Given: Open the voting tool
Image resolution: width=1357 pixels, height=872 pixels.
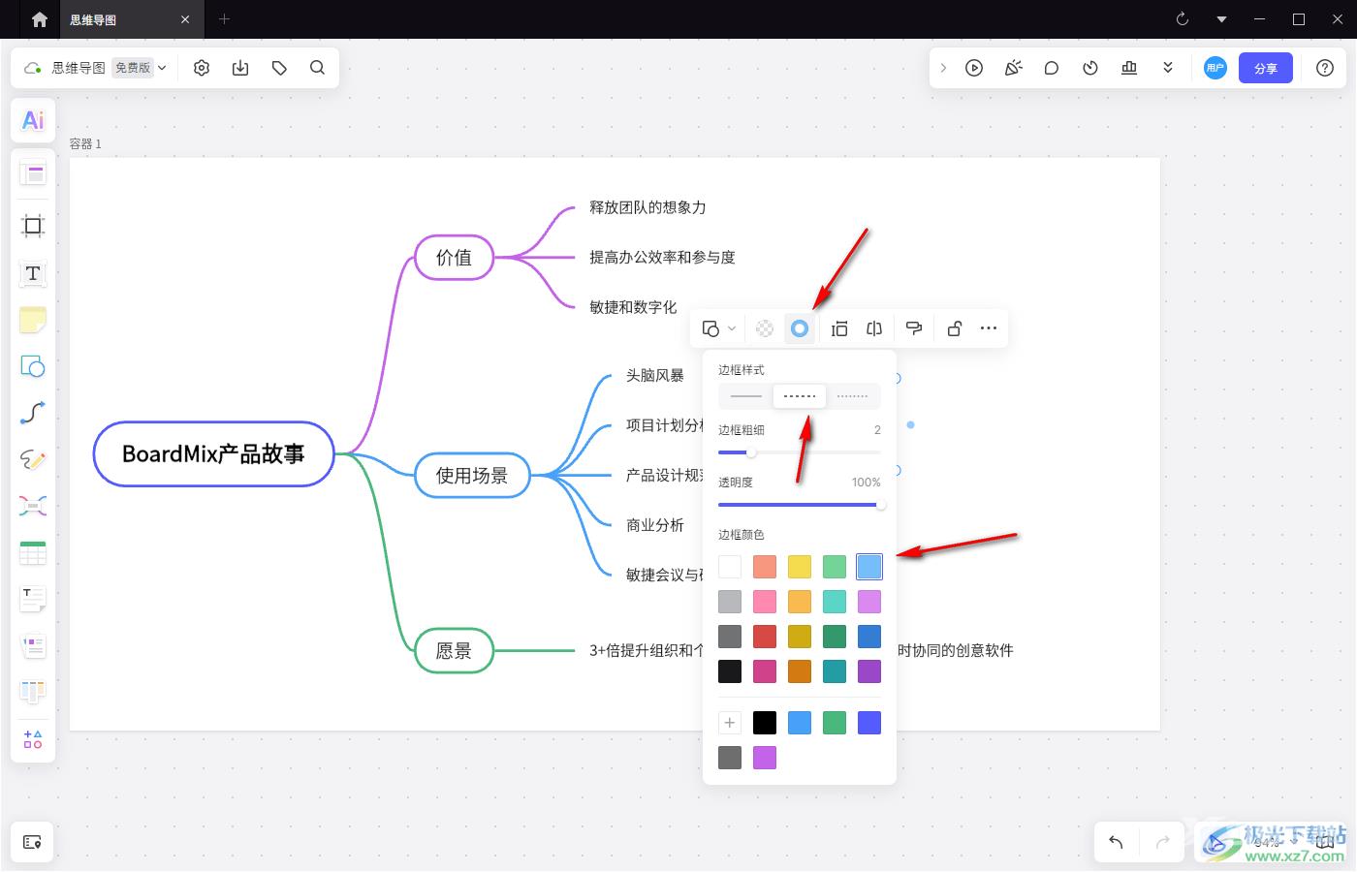Looking at the screenshot, I should click(x=1129, y=68).
